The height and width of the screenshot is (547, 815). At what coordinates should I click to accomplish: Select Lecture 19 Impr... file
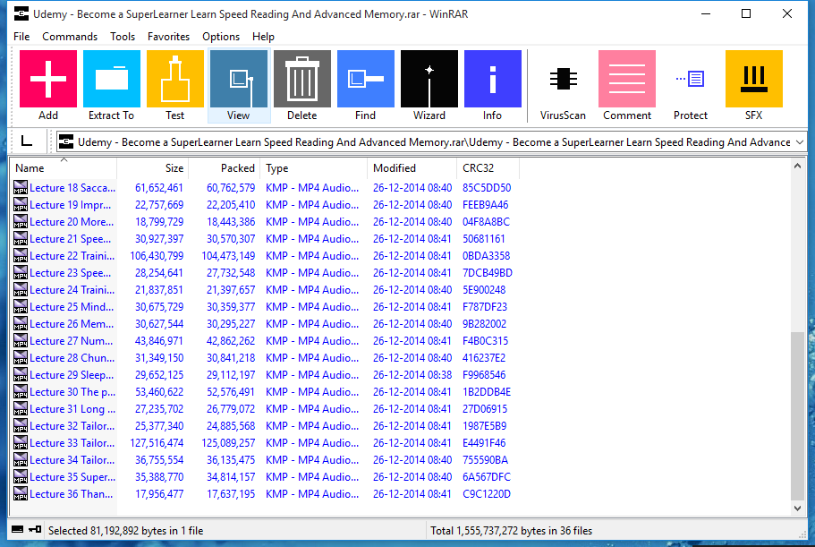70,204
